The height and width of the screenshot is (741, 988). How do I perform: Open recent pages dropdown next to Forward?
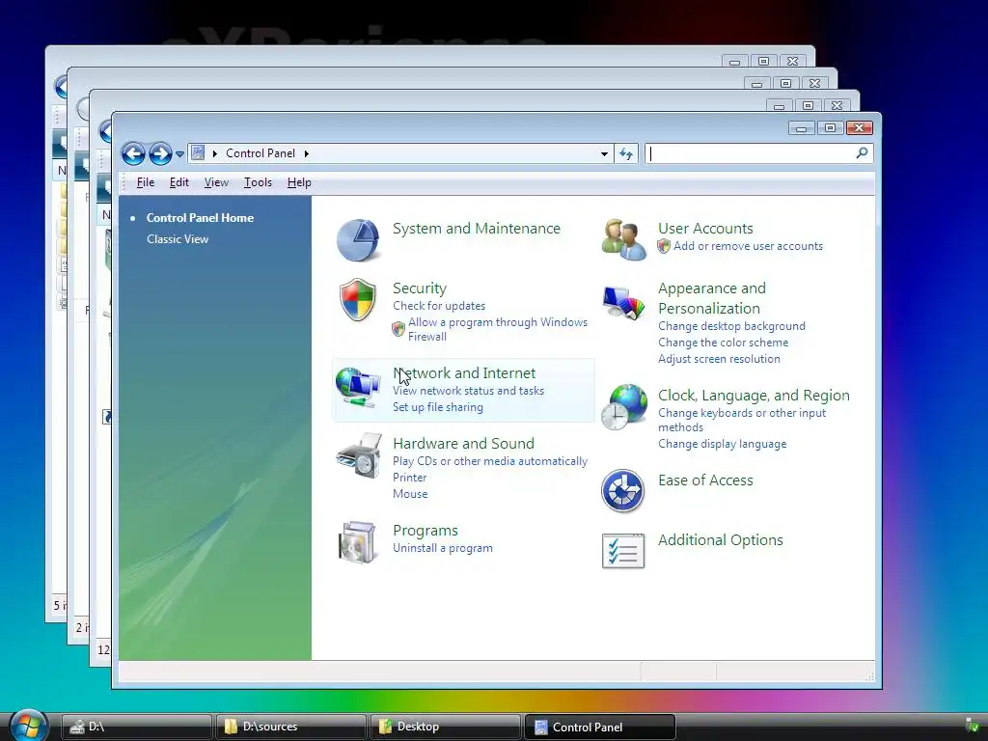pos(179,153)
